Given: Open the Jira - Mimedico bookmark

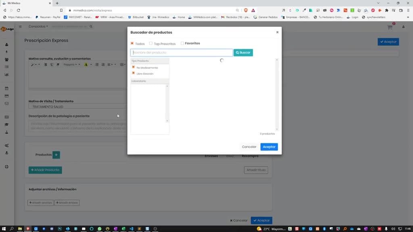Looking at the screenshot, I should click(158, 17).
